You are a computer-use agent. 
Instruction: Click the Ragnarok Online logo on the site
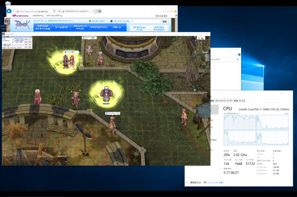pos(22,25)
